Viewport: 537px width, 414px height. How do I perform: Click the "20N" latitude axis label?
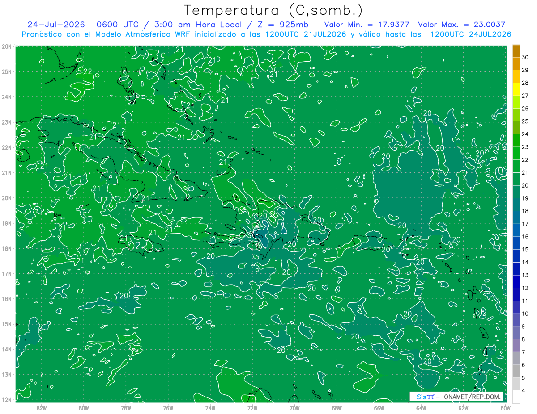tap(6, 198)
